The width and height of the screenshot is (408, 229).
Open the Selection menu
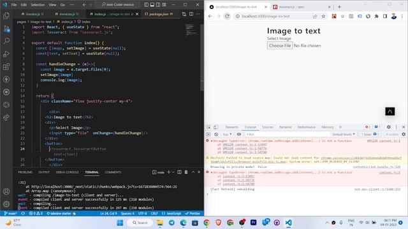tap(38, 4)
